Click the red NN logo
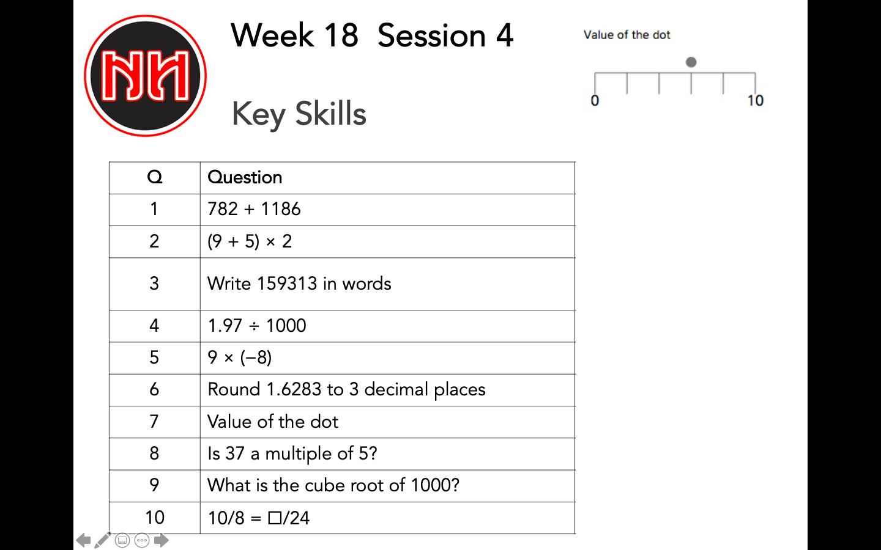The height and width of the screenshot is (550, 881). click(146, 76)
